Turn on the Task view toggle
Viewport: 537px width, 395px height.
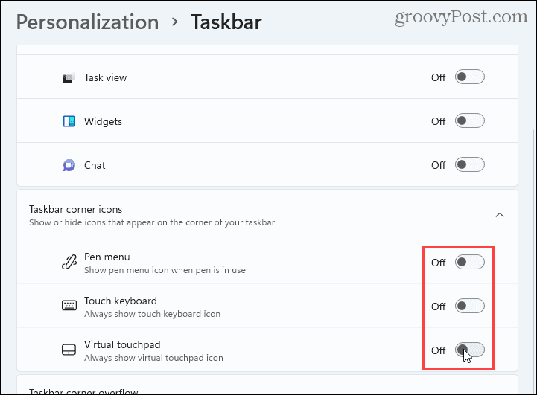(x=469, y=77)
